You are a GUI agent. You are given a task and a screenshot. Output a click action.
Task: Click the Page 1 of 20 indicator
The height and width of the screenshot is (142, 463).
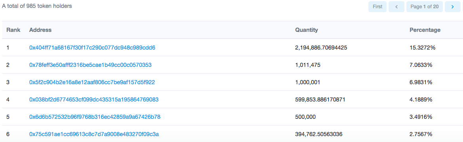click(425, 7)
